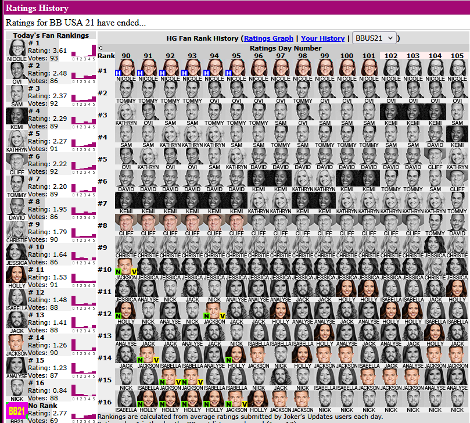Click the day 96 column header
Screen dimensions: 470x423
tap(259, 56)
